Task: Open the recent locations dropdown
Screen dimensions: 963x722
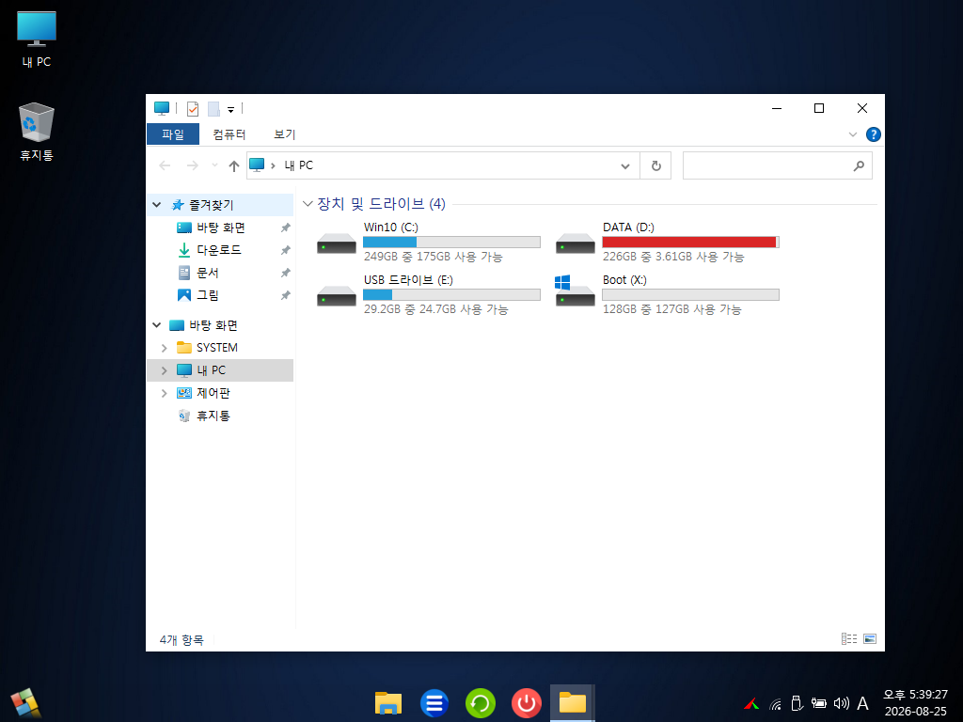Action: (214, 165)
